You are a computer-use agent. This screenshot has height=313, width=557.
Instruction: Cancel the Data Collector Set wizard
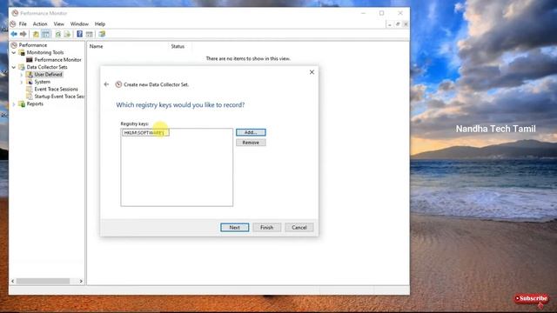pyautogui.click(x=299, y=228)
